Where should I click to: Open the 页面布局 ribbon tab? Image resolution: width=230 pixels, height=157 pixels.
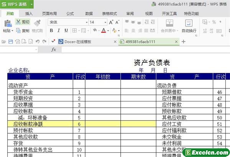[x=49, y=14]
